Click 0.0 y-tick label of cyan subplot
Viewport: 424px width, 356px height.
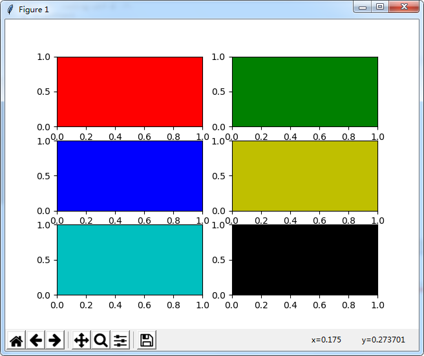point(43,295)
